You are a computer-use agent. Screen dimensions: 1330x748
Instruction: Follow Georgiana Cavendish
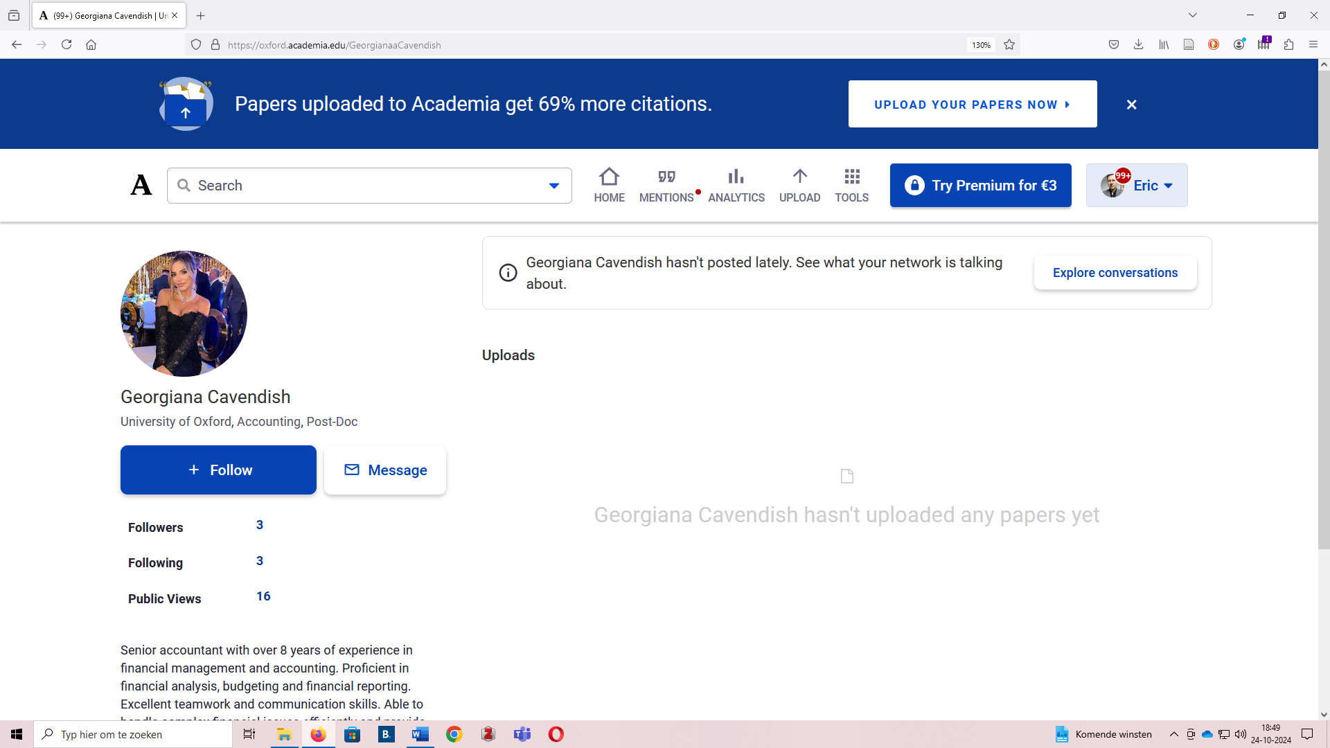[x=218, y=470]
